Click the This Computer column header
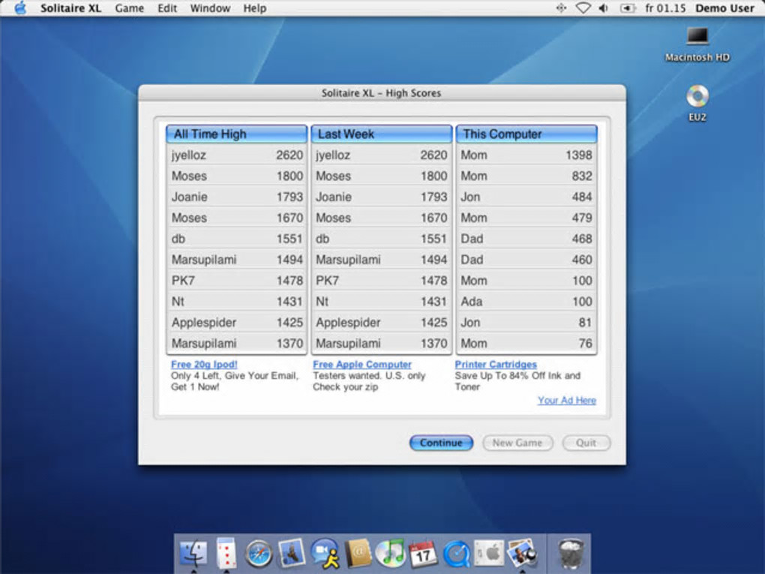 (526, 134)
